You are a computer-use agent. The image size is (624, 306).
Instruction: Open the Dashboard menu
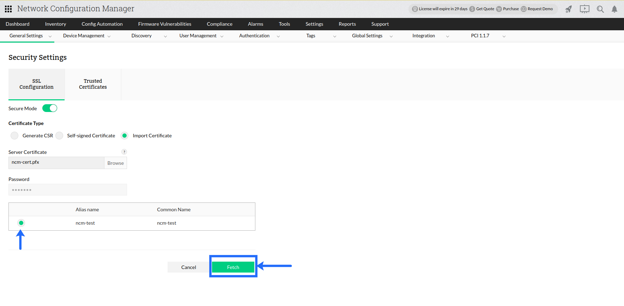(18, 24)
